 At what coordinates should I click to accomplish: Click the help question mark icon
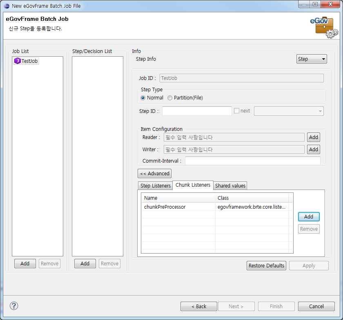pos(14,306)
